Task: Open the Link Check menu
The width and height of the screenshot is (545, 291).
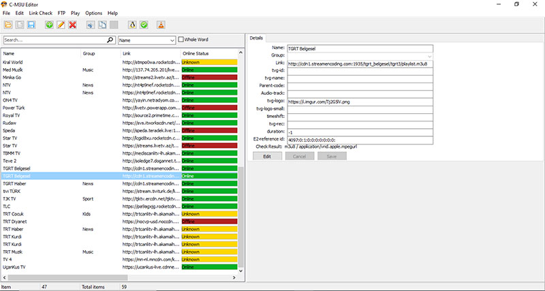Action: tap(41, 13)
